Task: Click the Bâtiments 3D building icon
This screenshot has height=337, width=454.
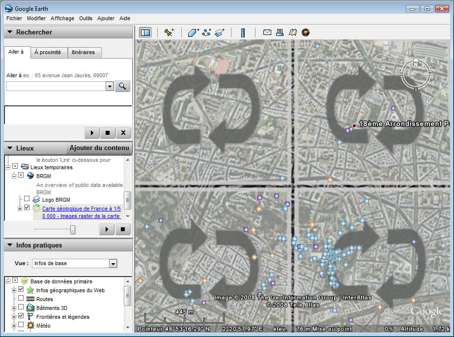Action: click(30, 307)
